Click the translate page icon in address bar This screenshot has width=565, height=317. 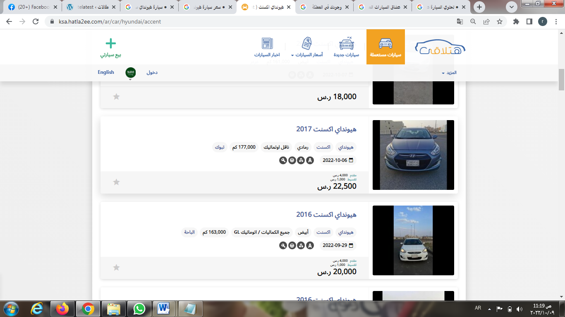[x=460, y=21]
